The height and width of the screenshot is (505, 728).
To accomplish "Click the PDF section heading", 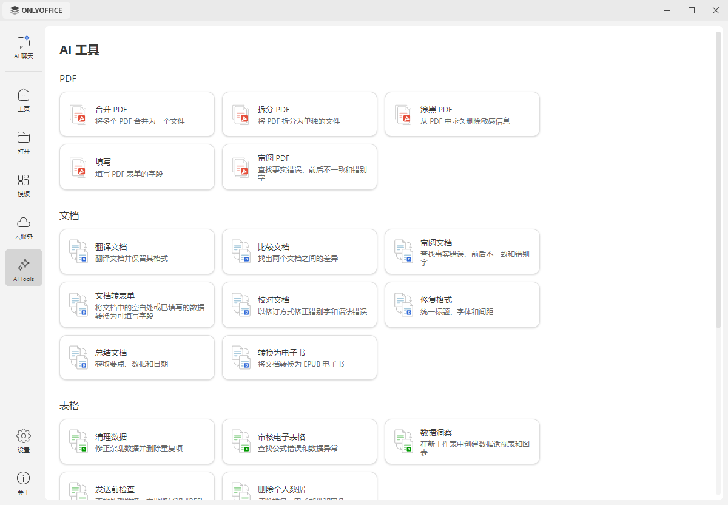I will click(x=68, y=79).
